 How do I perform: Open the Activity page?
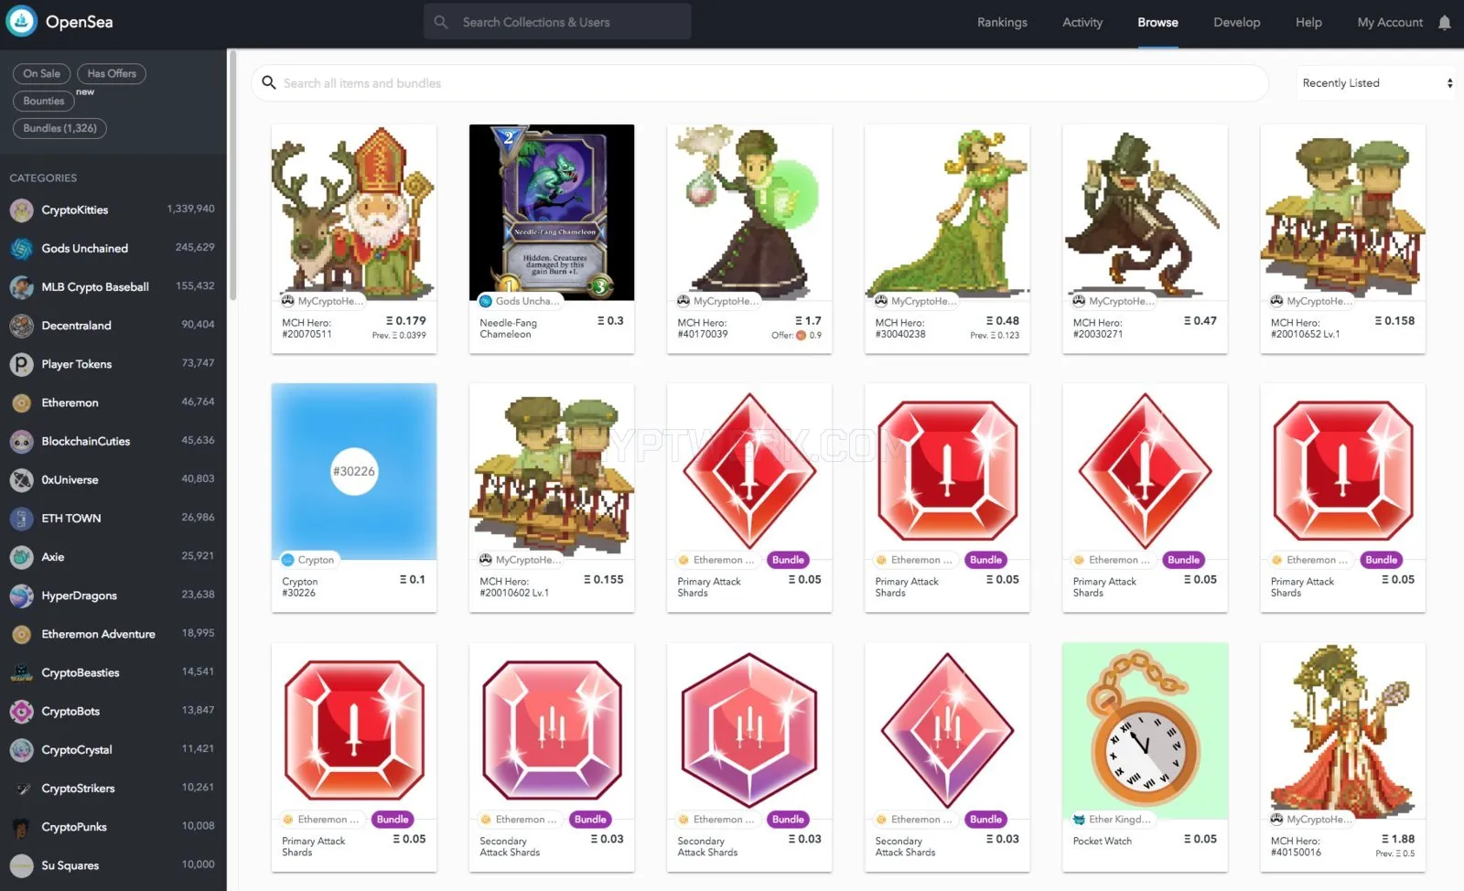coord(1082,23)
